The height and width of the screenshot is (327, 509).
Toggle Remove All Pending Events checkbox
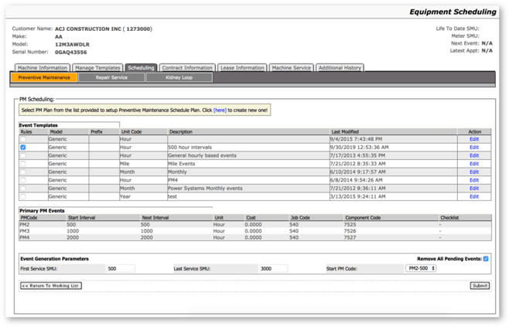(486, 259)
